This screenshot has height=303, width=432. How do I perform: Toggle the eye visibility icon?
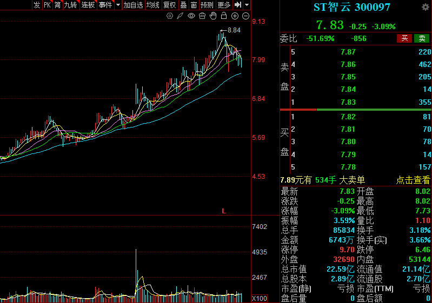pyautogui.click(x=191, y=16)
